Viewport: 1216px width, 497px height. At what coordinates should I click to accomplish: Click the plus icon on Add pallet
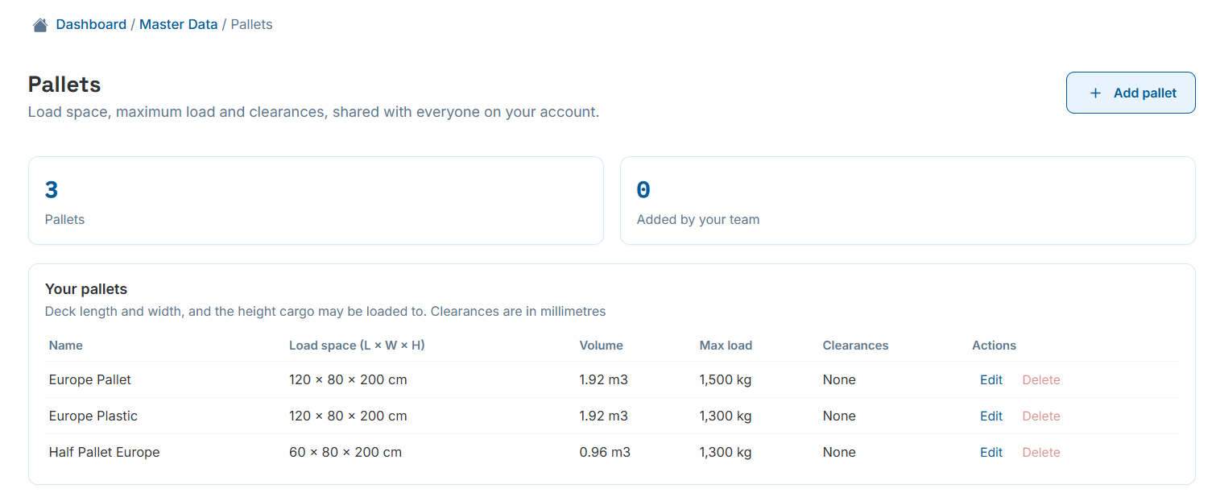tap(1095, 93)
